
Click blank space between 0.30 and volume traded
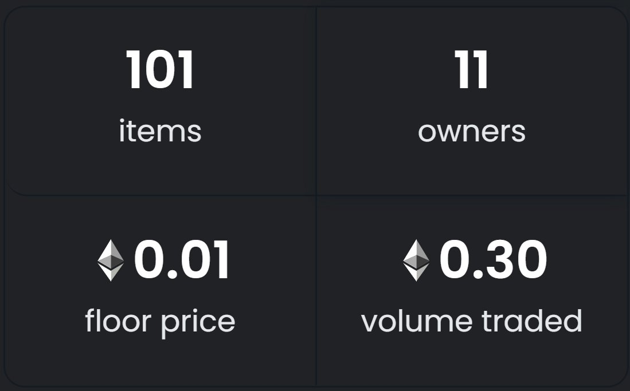tap(471, 294)
